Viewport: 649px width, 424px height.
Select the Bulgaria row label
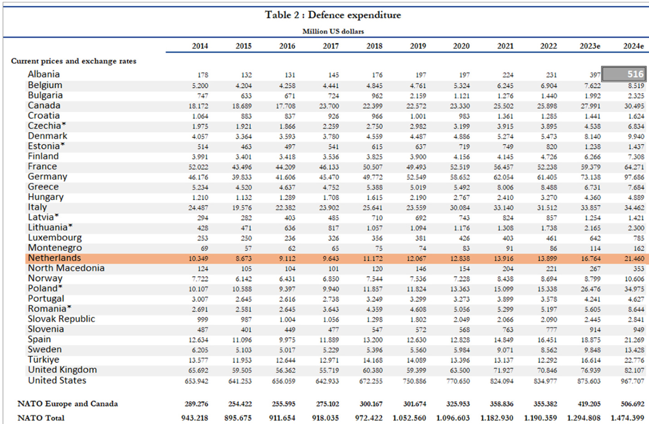[45, 95]
